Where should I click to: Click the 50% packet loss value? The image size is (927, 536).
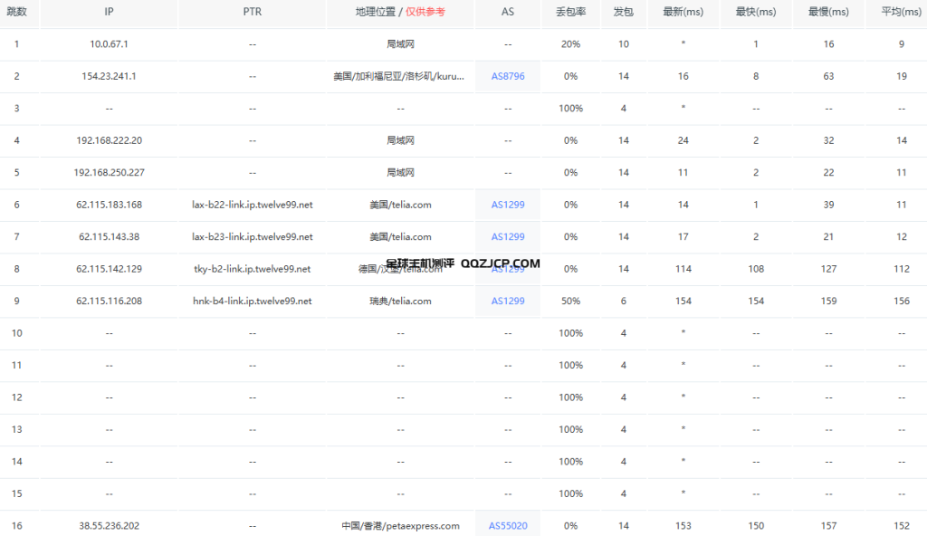(x=570, y=301)
